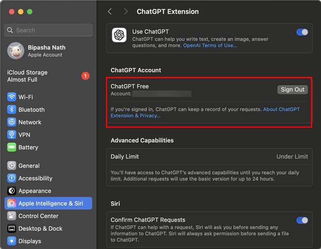Viewport: 321px width, 249px height.
Task: Click the green Battery icon
Action: tap(12, 147)
